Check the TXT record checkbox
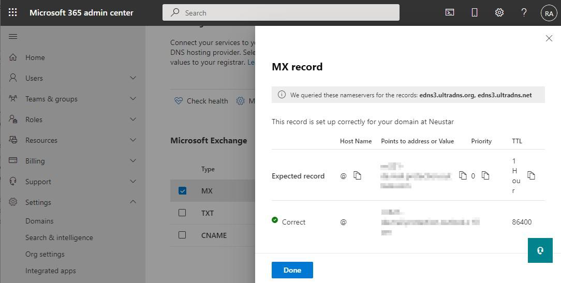The height and width of the screenshot is (283, 561). (182, 213)
